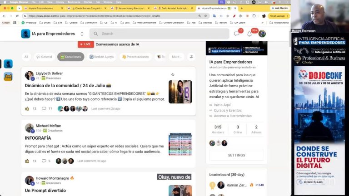
Task: Open the History menu in menu bar
Action: click(60, 2)
